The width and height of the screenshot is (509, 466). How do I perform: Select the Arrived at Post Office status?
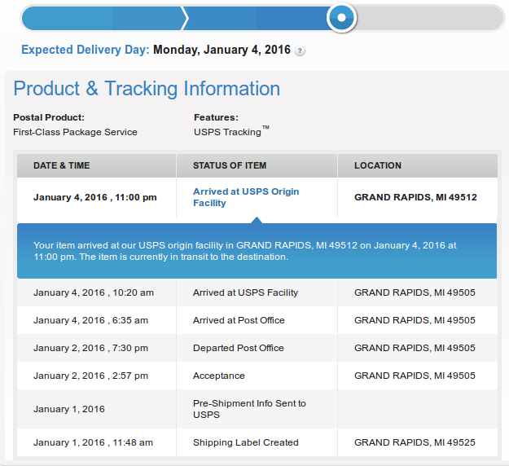239,320
